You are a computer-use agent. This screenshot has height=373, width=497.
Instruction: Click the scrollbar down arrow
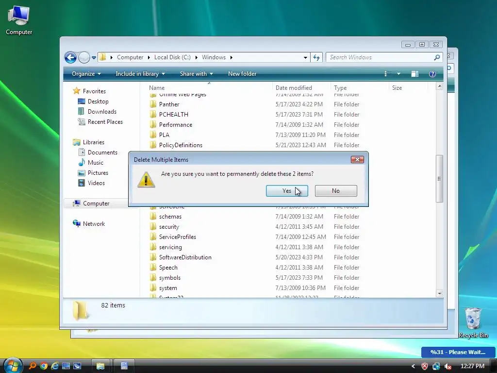[439, 293]
